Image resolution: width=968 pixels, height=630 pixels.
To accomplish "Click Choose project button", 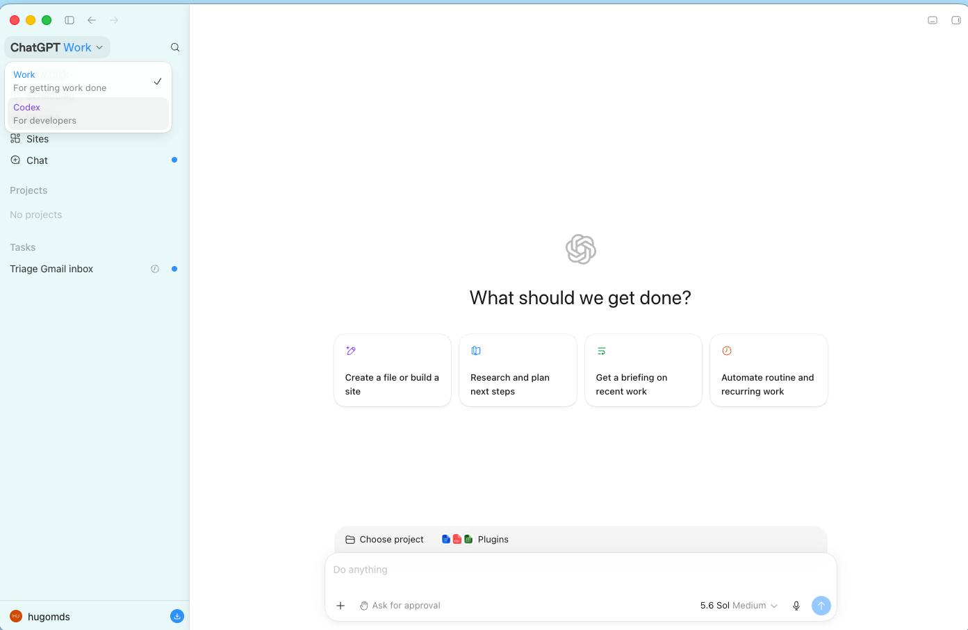I will [x=384, y=540].
